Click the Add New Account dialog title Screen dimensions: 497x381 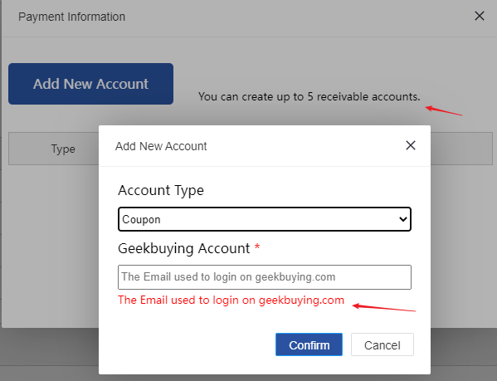(x=161, y=146)
